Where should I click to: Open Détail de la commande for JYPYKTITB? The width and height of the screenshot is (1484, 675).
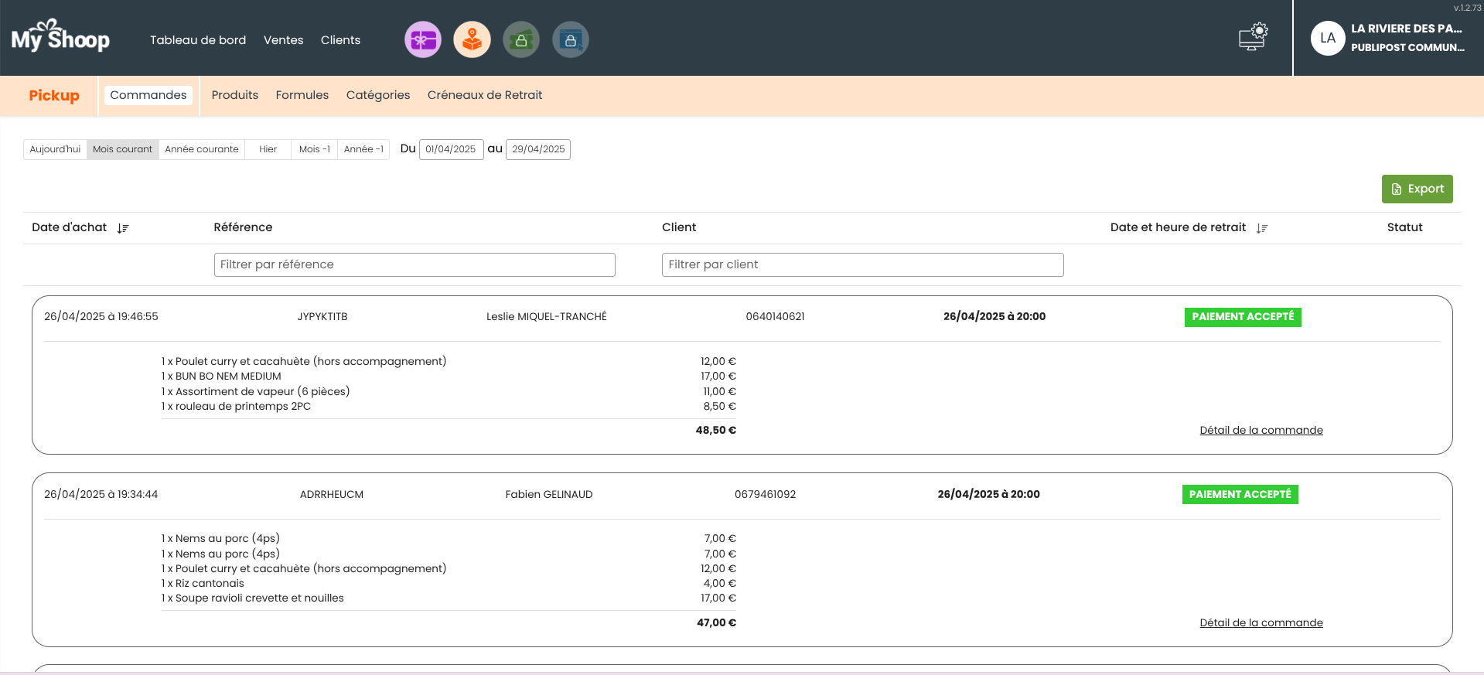pyautogui.click(x=1261, y=430)
